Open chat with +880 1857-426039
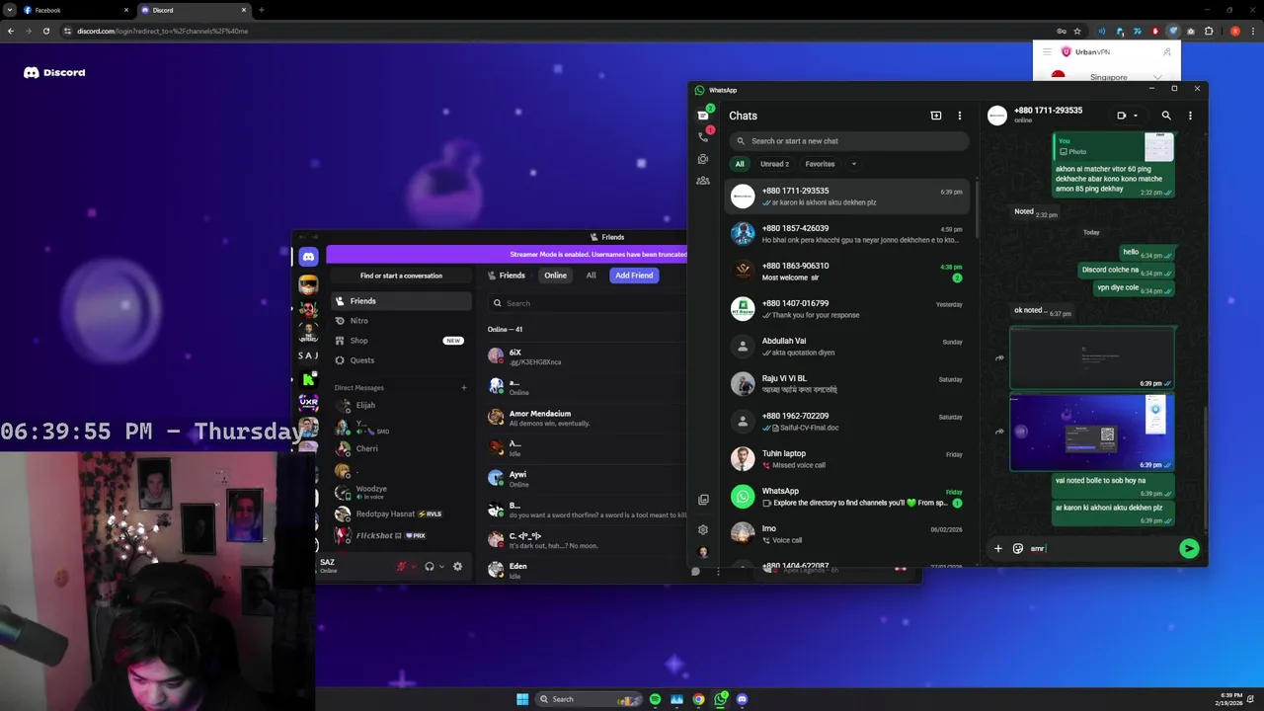 tap(847, 234)
